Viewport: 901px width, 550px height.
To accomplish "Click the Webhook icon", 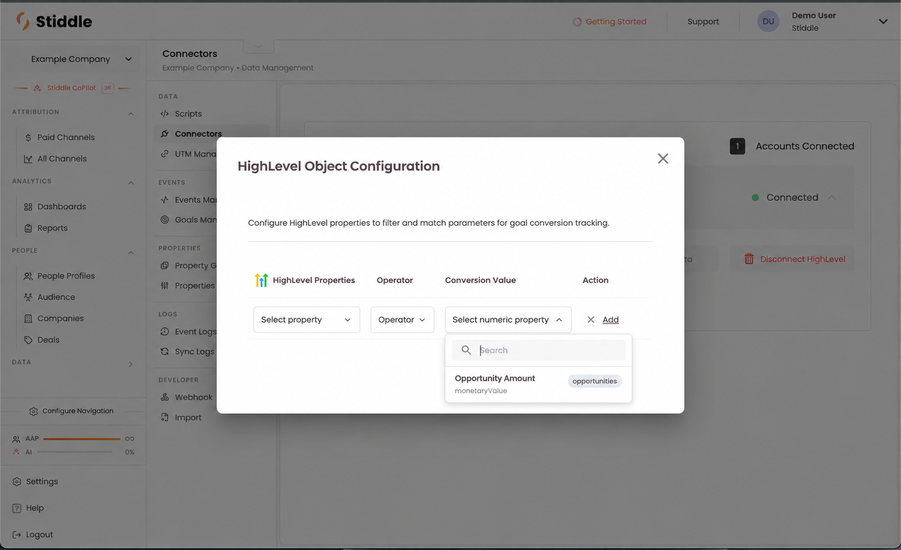I will coord(164,397).
